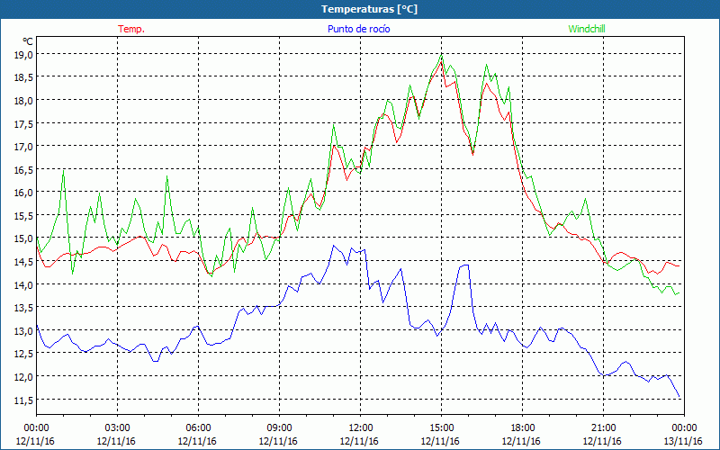Click the 18:00 time axis label
The width and height of the screenshot is (720, 450).
tap(523, 428)
